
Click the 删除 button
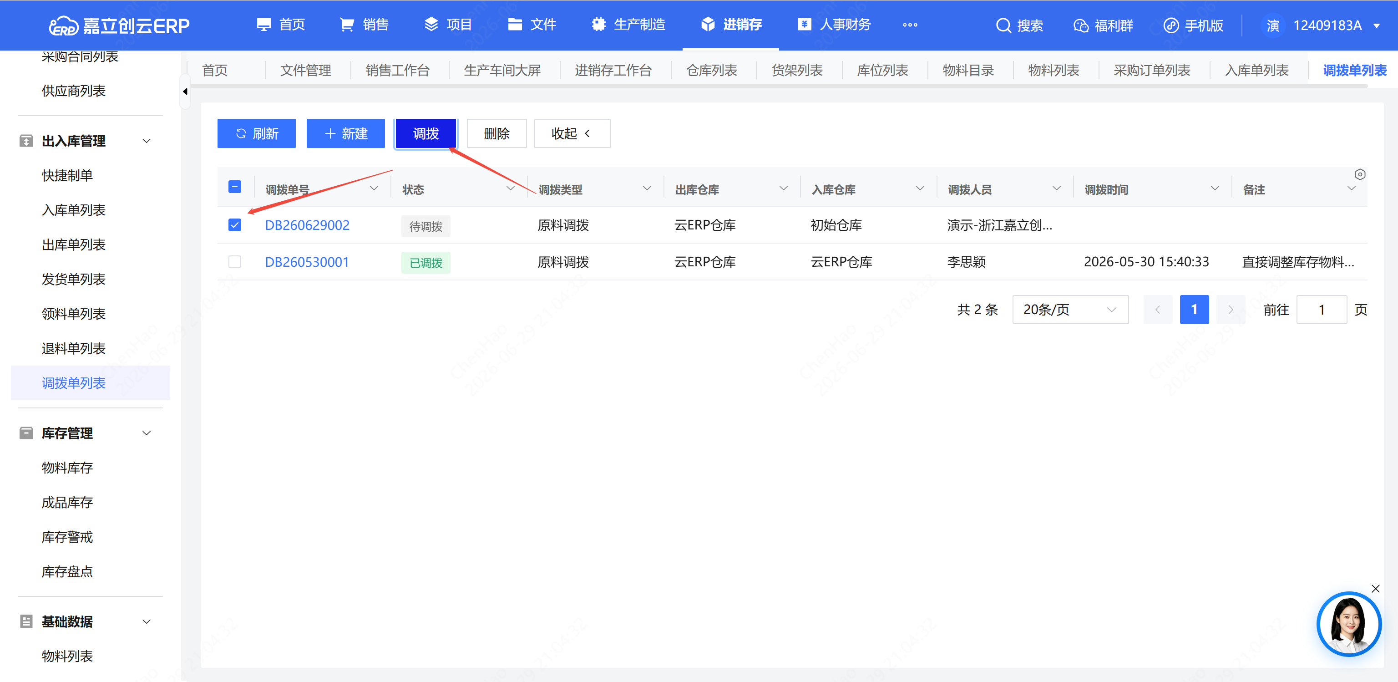496,133
